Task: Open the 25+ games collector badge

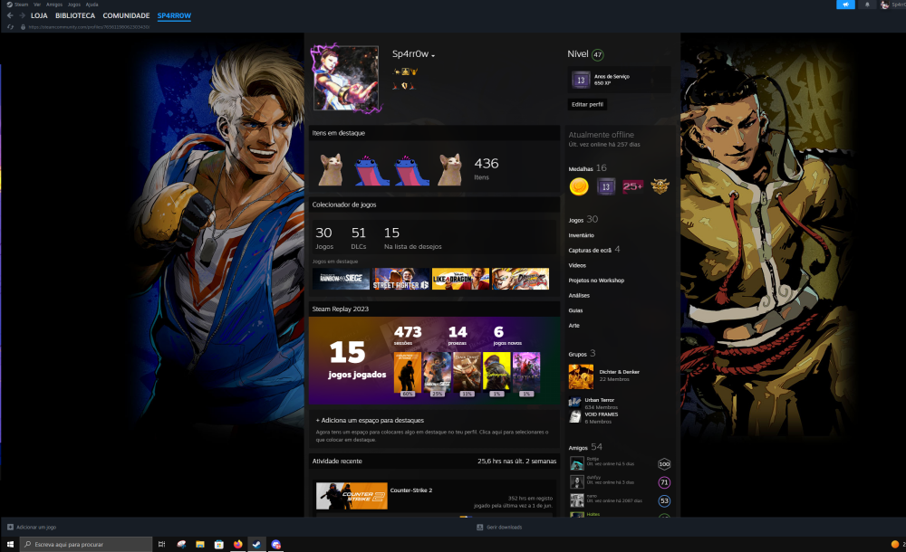Action: pyautogui.click(x=632, y=186)
